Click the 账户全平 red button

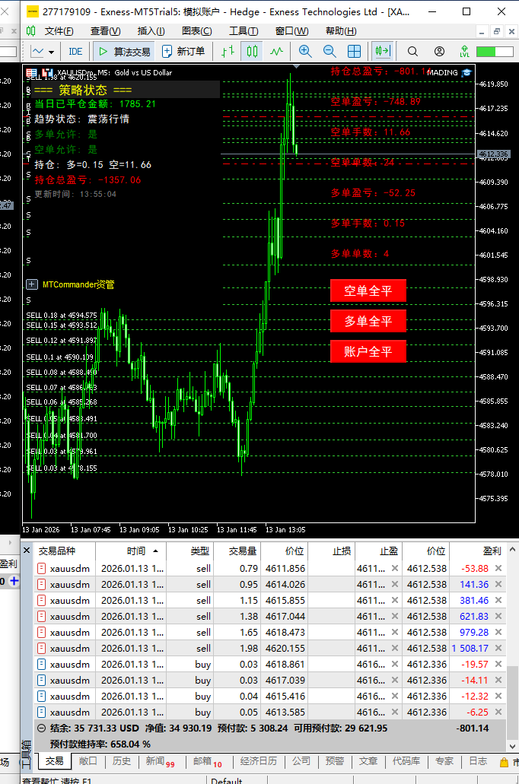368,351
